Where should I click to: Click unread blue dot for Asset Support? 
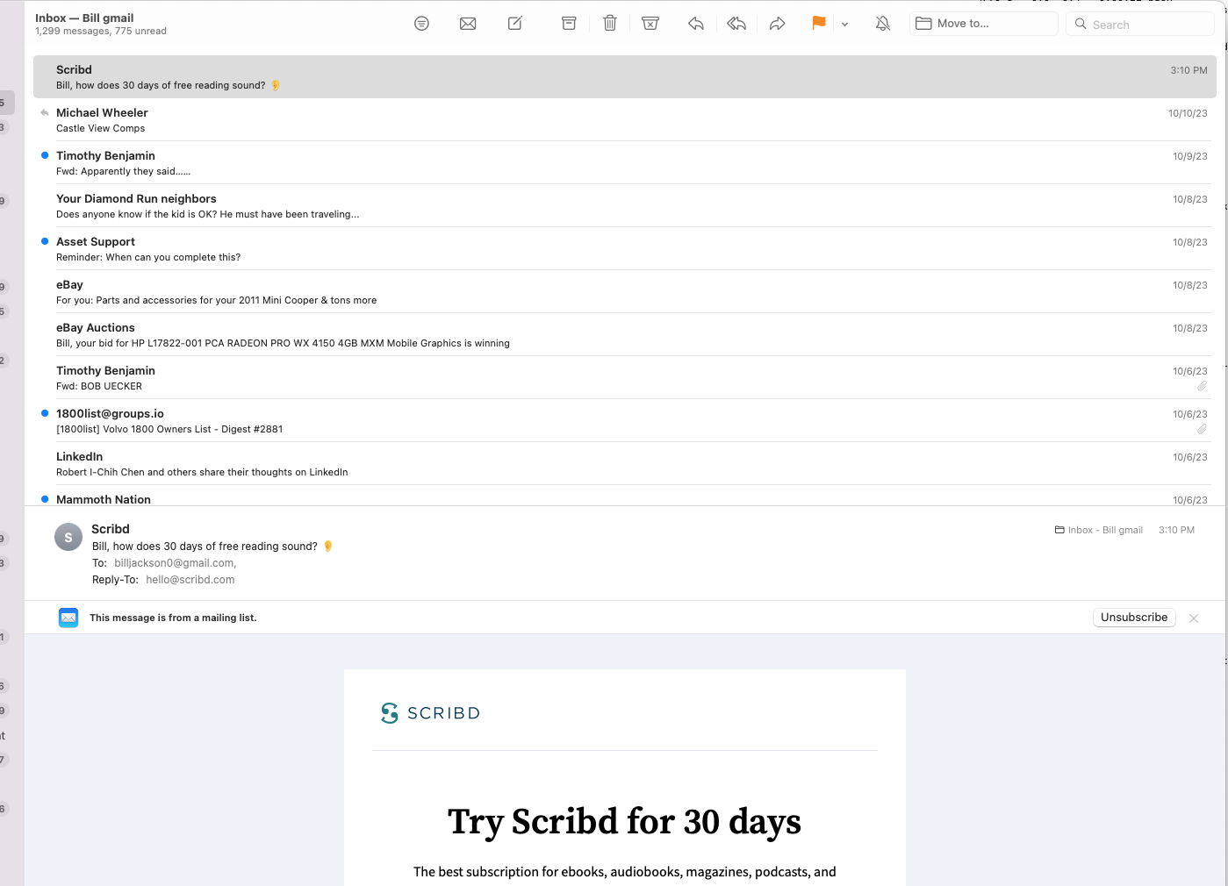[x=45, y=241]
